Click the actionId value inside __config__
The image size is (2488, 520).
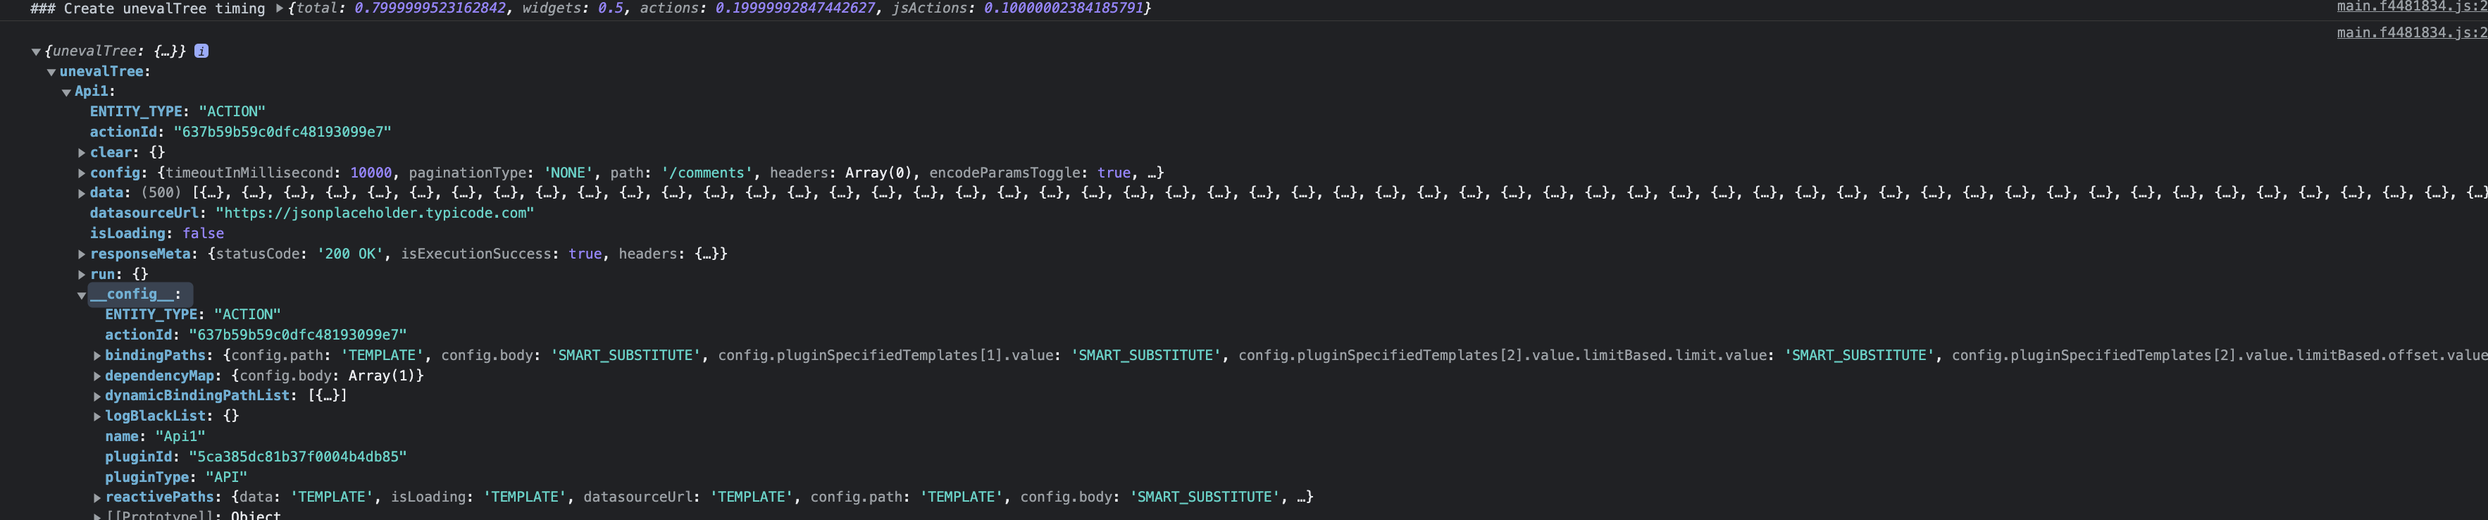tap(297, 335)
